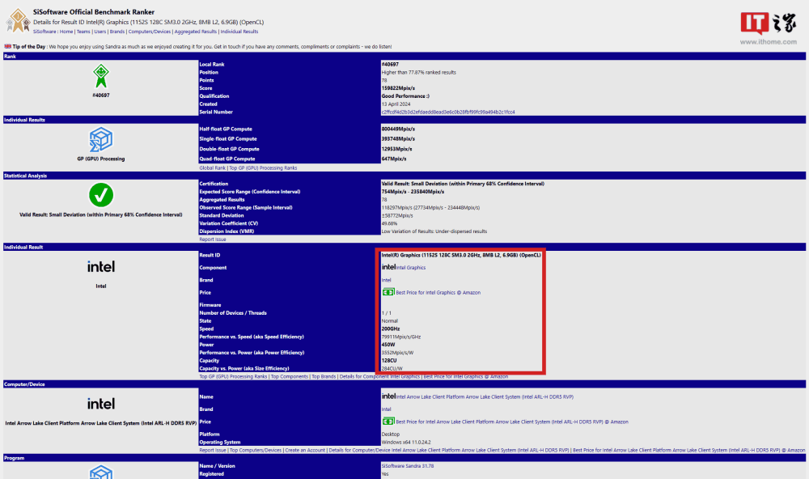Viewport: 809px width, 479px height.
Task: Click the green Valid Result checkmark icon
Action: tap(101, 194)
